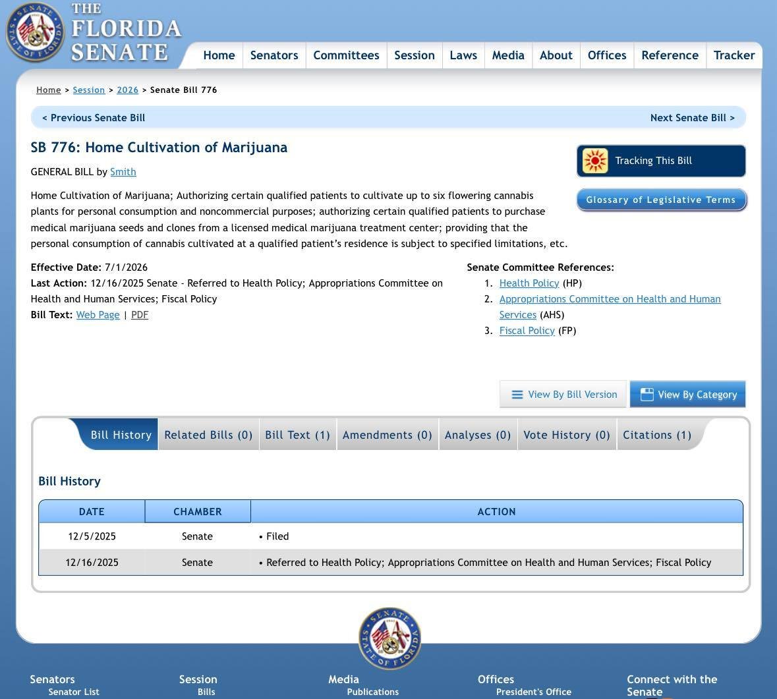
Task: Select the Bill History tab
Action: pyautogui.click(x=119, y=434)
